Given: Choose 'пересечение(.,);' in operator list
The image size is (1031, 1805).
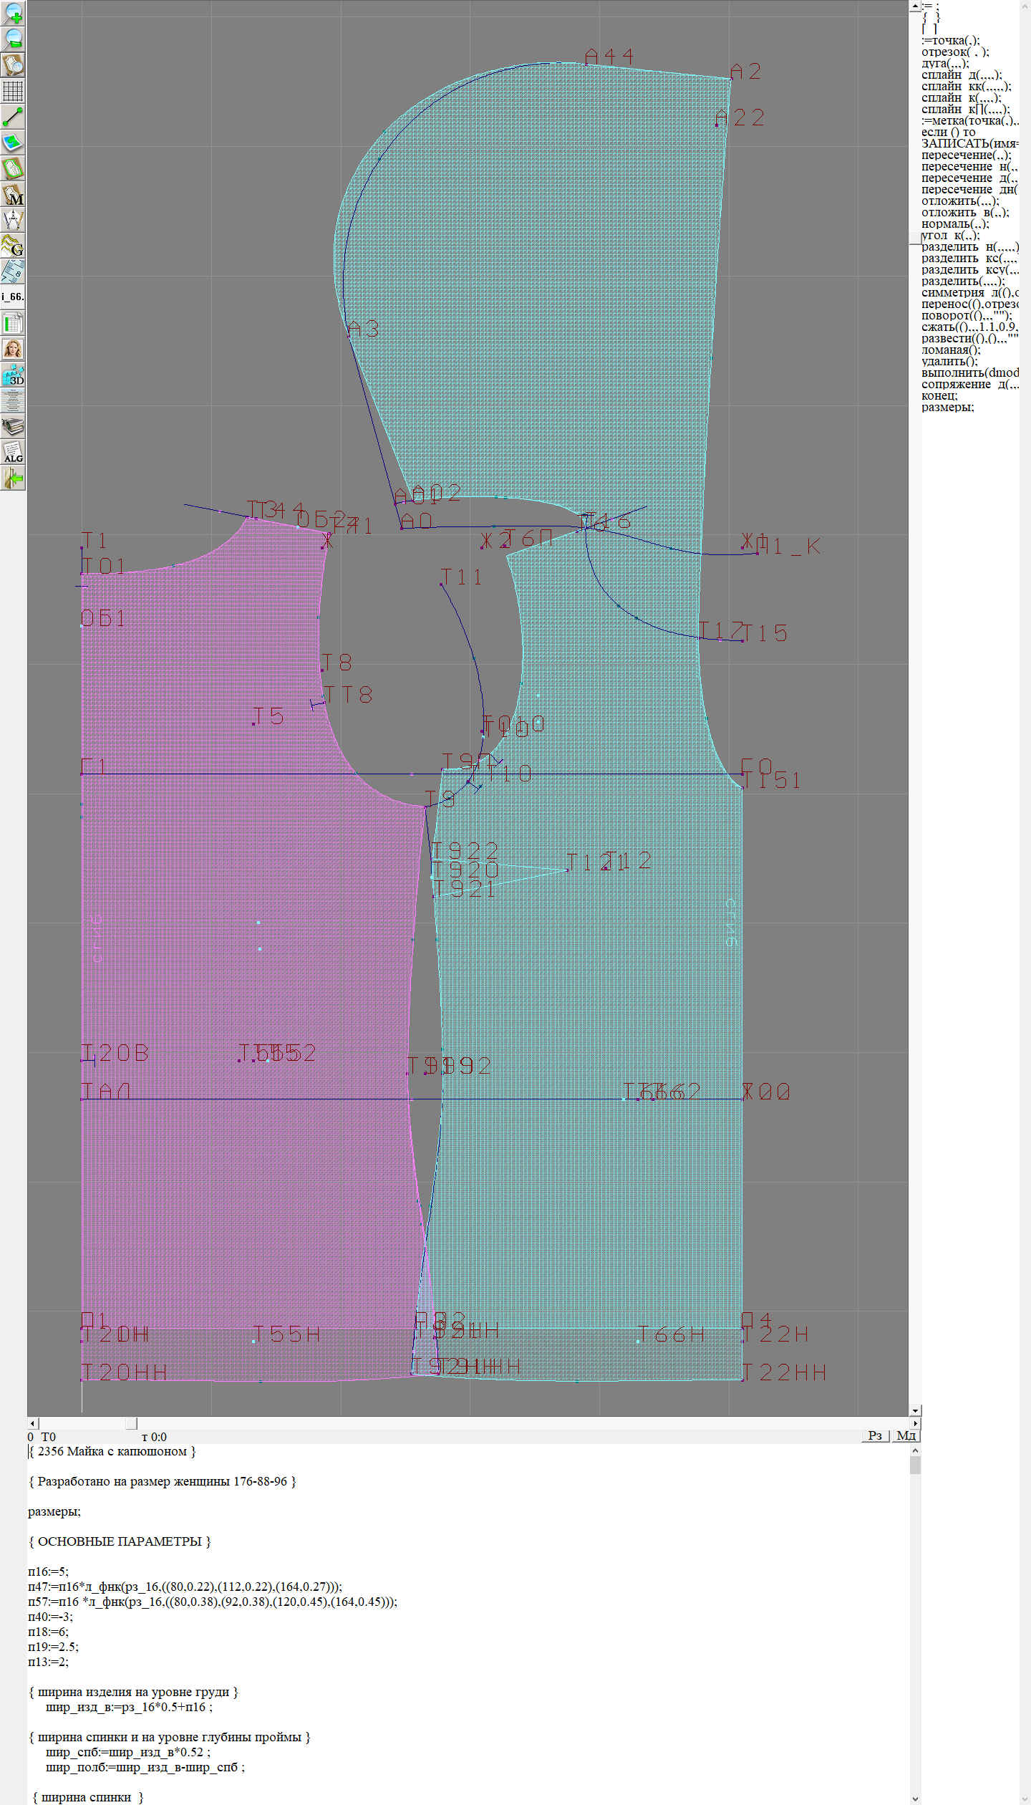Looking at the screenshot, I should (x=966, y=155).
